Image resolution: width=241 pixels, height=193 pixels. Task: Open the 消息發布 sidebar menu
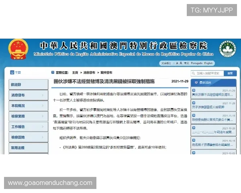coord(29,95)
